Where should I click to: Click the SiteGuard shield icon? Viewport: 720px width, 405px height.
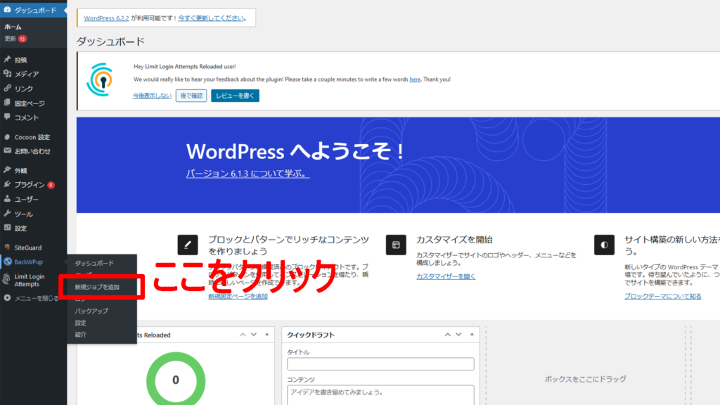click(x=7, y=247)
